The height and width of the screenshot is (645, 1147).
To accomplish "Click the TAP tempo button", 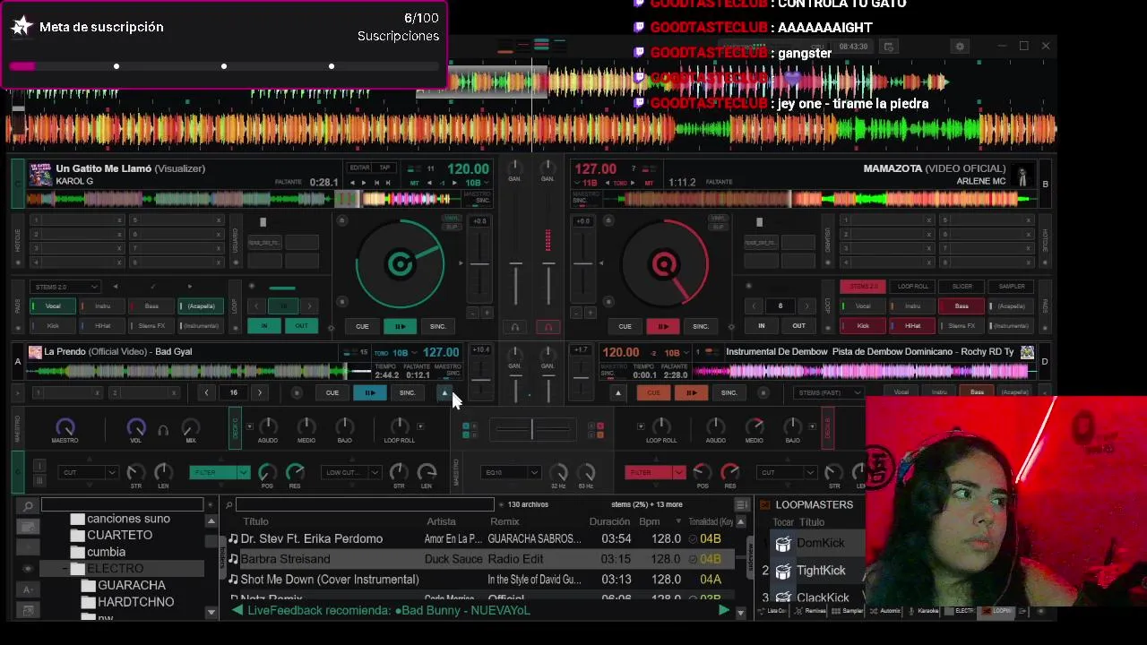I will tap(384, 168).
